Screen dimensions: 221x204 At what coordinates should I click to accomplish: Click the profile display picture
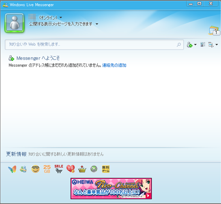[x=14, y=23]
